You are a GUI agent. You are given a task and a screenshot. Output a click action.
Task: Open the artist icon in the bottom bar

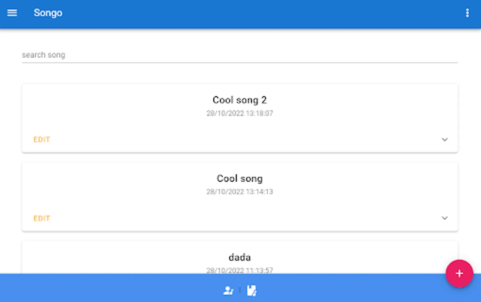[x=228, y=291]
